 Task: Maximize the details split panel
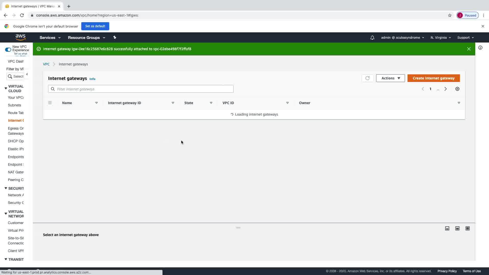tap(467, 228)
